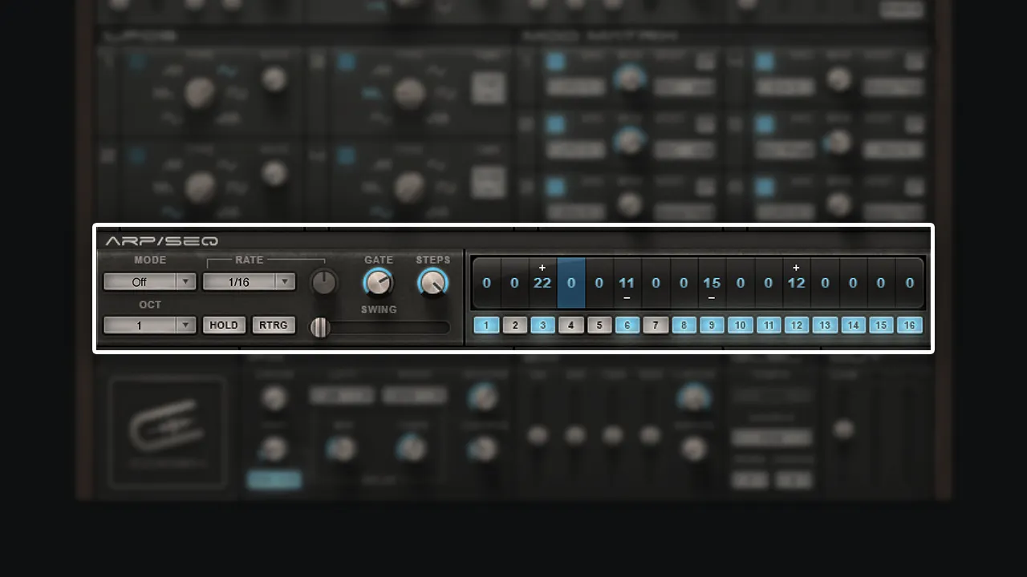Switch off sequencer step button 16
The height and width of the screenshot is (577, 1027).
tap(910, 325)
